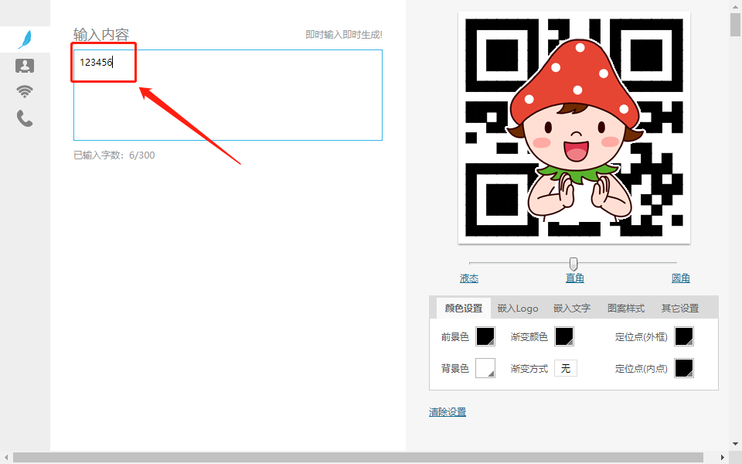742x464 pixels.
Task: Select the text QR mode feather icon
Action: point(25,39)
